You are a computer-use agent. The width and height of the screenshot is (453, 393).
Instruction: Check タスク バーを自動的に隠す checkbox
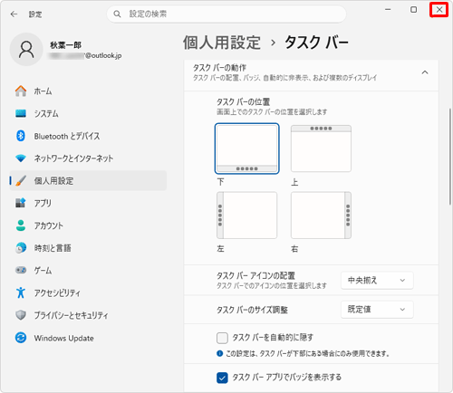point(222,338)
